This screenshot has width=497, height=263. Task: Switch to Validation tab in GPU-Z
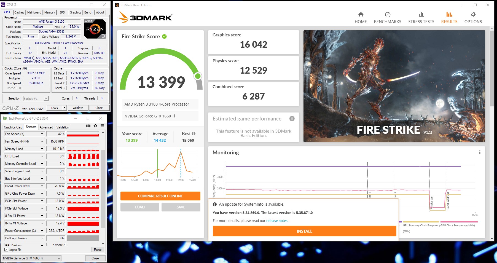pos(63,127)
